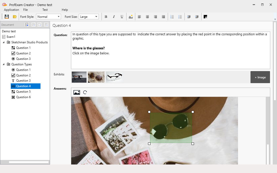Click top-right handle of green hotspot

click(x=193, y=112)
